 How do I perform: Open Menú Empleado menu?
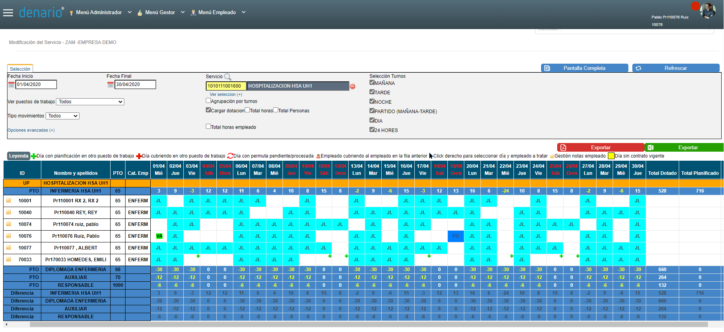tap(217, 13)
